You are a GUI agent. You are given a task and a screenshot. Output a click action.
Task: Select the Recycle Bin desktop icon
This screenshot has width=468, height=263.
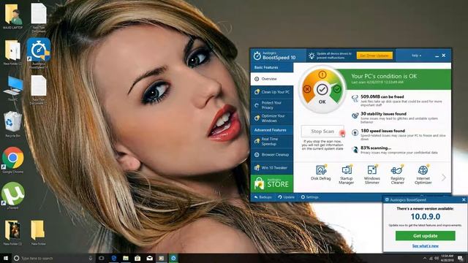click(12, 123)
